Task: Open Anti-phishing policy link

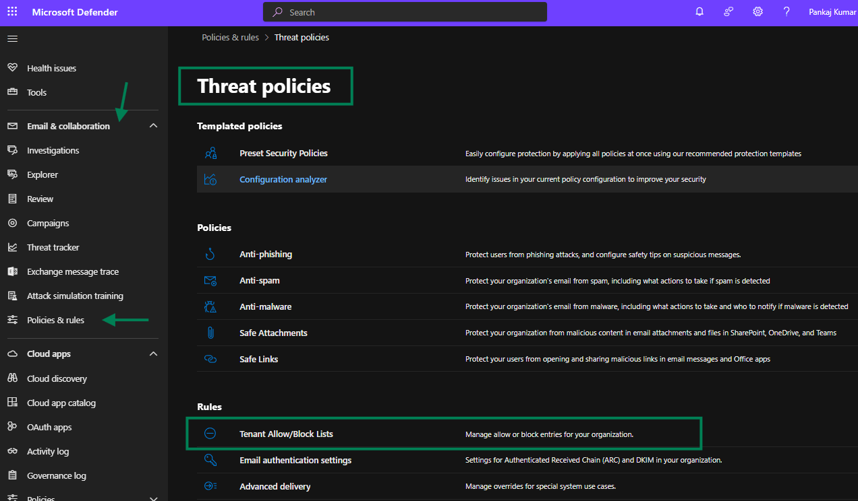Action: coord(266,254)
